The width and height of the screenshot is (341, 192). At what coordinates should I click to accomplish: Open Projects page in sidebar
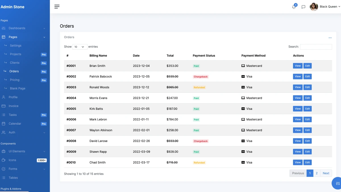pos(16,54)
